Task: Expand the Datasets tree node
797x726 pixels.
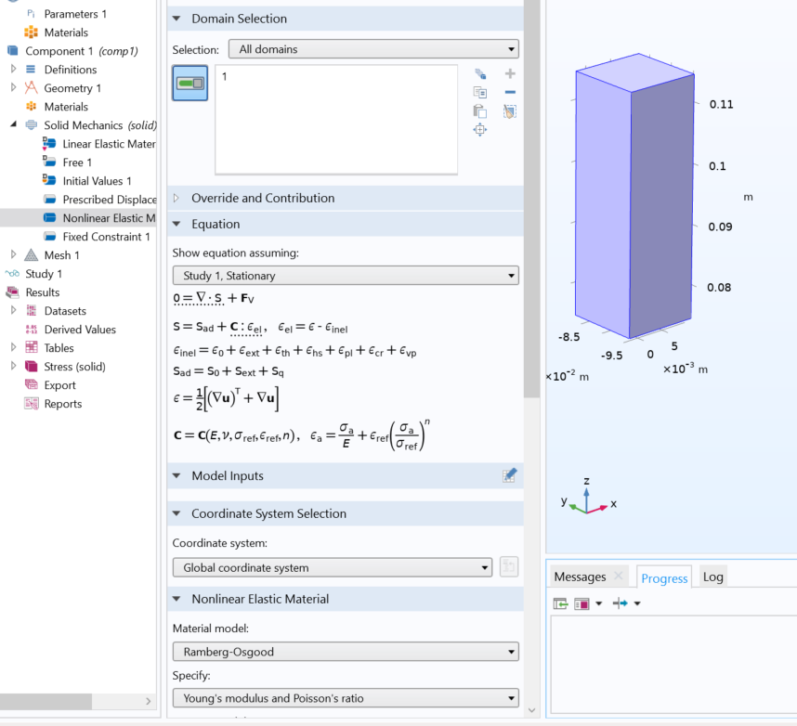Action: [x=13, y=310]
